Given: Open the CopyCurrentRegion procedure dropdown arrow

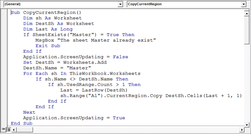Looking at the screenshot, I should (244, 4).
